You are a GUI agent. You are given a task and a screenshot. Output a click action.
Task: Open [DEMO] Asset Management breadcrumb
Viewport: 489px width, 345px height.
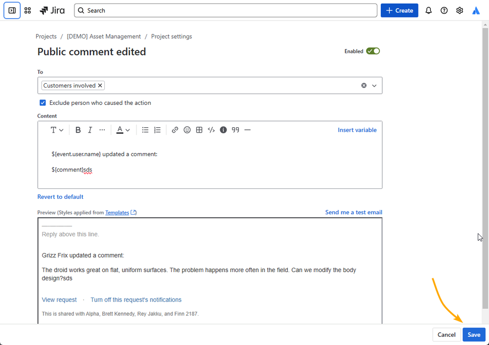pyautogui.click(x=104, y=37)
